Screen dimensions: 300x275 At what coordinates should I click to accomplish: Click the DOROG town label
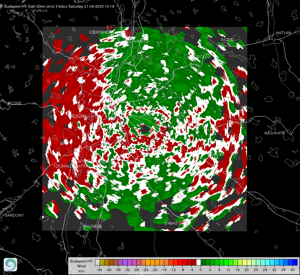click(x=40, y=10)
